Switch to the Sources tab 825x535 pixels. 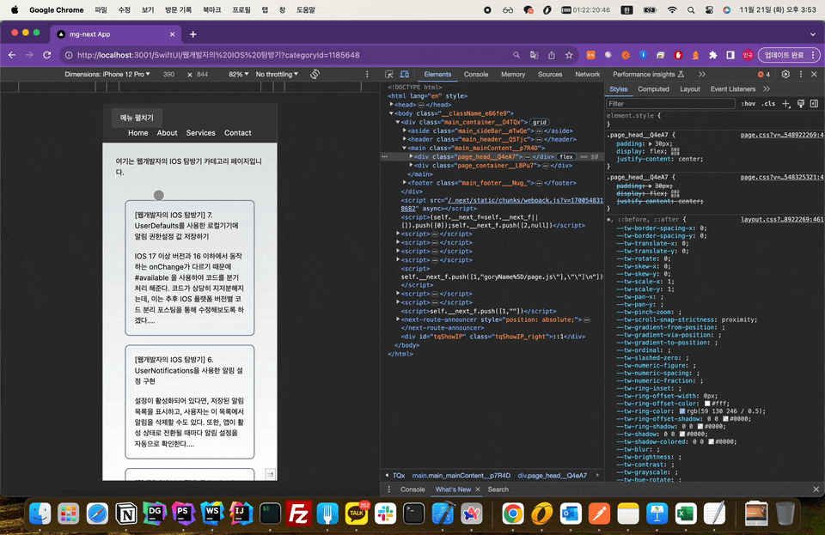click(x=550, y=75)
